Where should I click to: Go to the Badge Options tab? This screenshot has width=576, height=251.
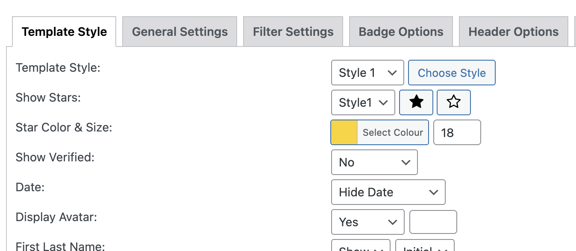(x=401, y=32)
